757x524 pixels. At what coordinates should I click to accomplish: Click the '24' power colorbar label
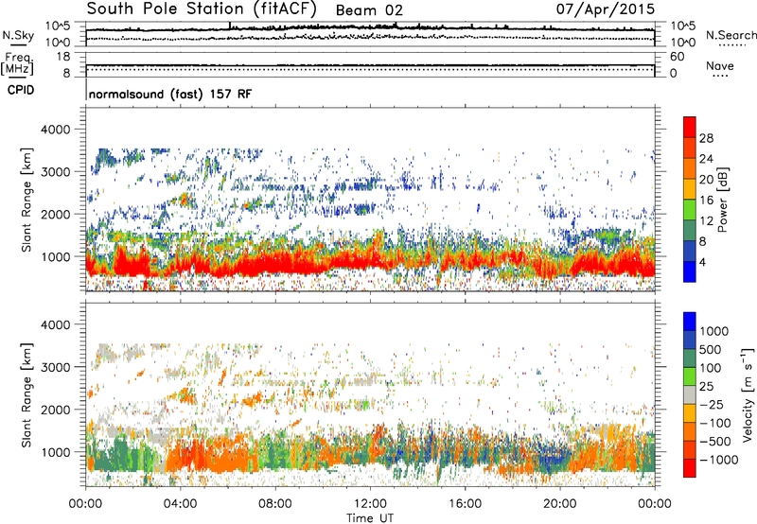coord(706,159)
